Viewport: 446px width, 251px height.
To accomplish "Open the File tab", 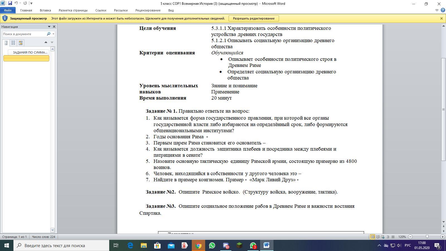I will coord(8,10).
